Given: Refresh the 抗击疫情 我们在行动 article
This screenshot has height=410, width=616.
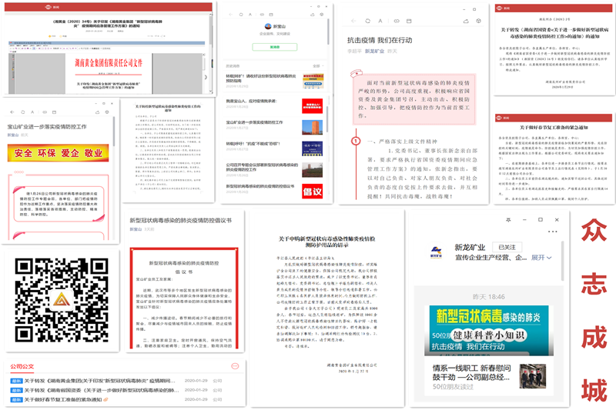Looking at the screenshot, I should click(x=368, y=21).
